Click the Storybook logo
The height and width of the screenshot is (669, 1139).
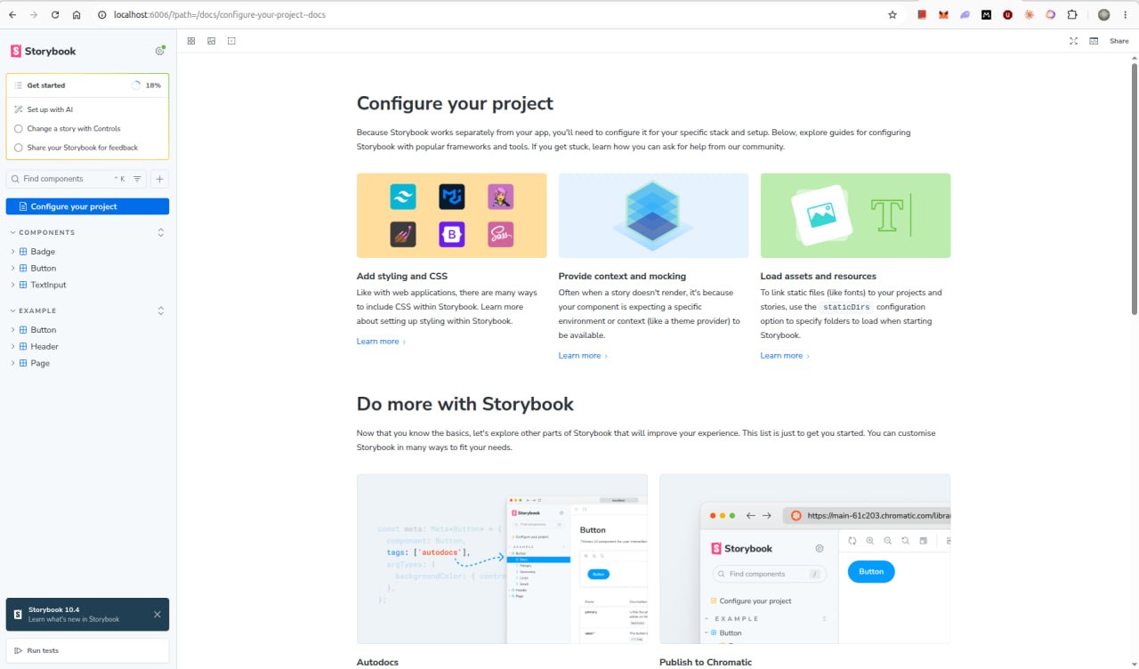43,51
